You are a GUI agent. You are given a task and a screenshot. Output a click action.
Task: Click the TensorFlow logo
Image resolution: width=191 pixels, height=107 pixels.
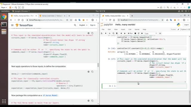point(24,25)
